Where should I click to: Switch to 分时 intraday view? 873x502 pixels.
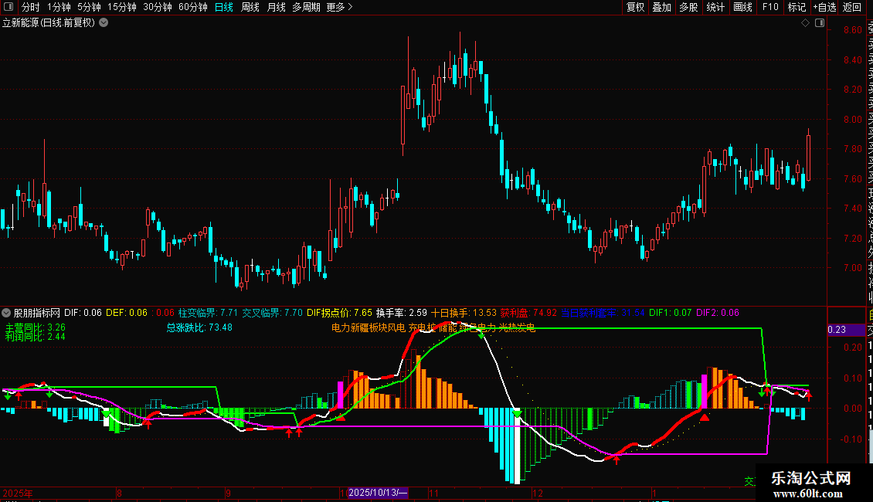31,7
